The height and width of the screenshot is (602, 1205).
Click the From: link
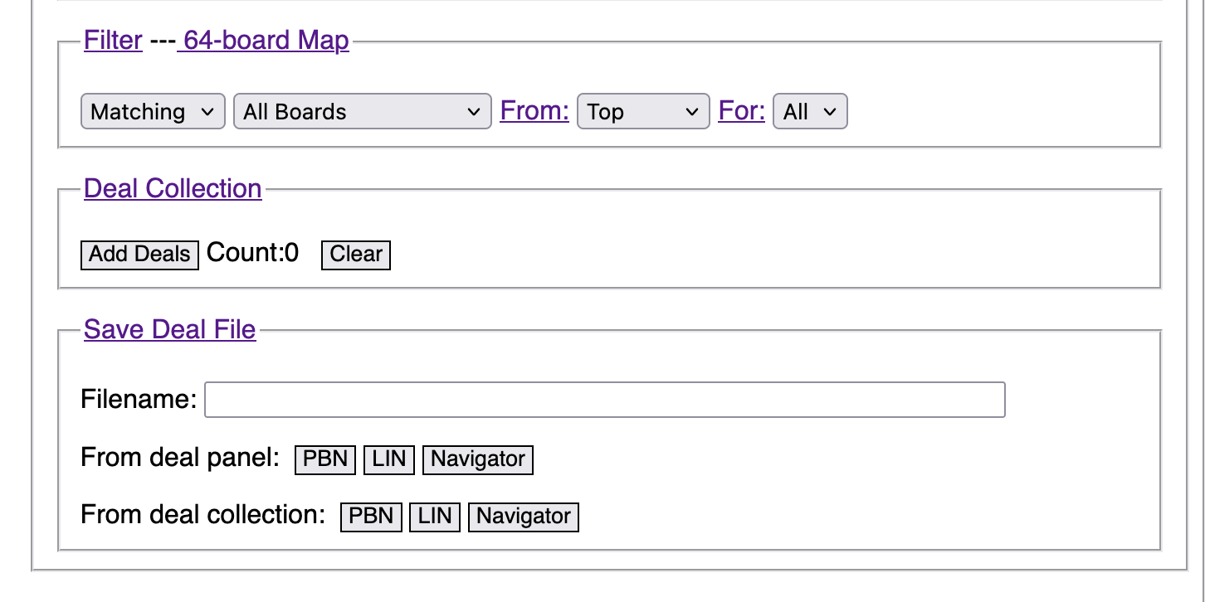534,110
